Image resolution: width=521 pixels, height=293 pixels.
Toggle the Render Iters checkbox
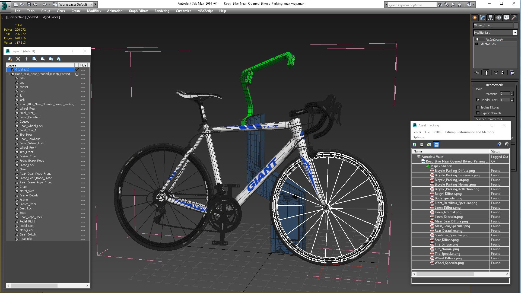pyautogui.click(x=478, y=100)
